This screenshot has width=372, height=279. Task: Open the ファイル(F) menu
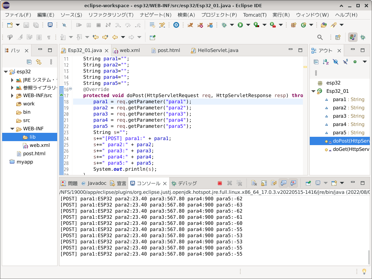coord(18,15)
